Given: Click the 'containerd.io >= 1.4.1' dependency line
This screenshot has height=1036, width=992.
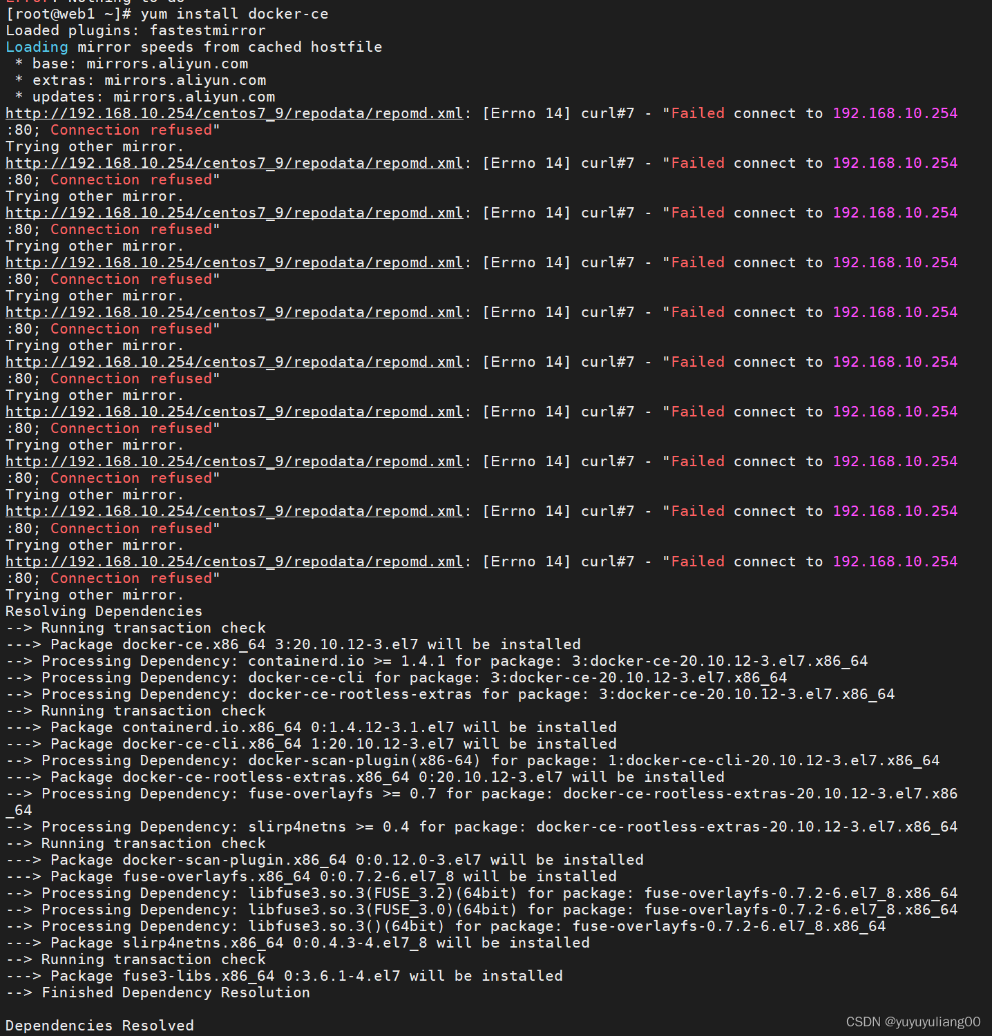Looking at the screenshot, I should click(x=437, y=661).
